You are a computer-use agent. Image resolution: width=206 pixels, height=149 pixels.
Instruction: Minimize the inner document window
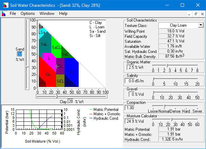click(x=189, y=14)
